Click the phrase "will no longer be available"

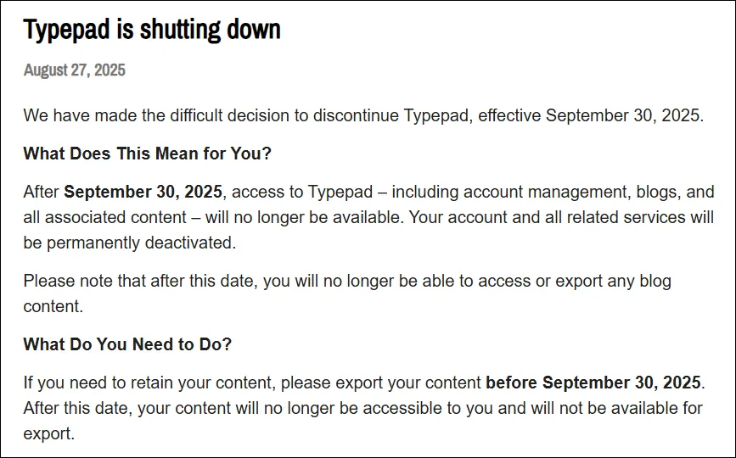(x=304, y=217)
